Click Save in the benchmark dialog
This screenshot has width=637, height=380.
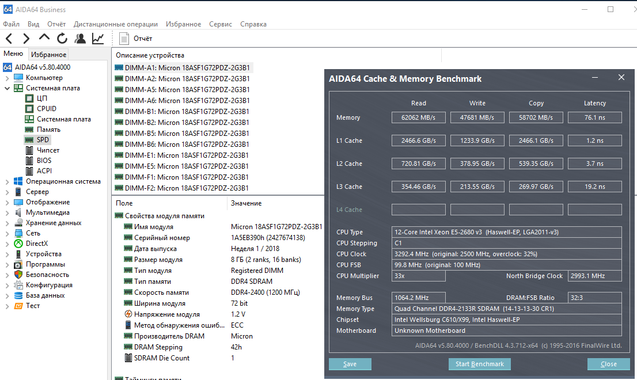pos(350,364)
